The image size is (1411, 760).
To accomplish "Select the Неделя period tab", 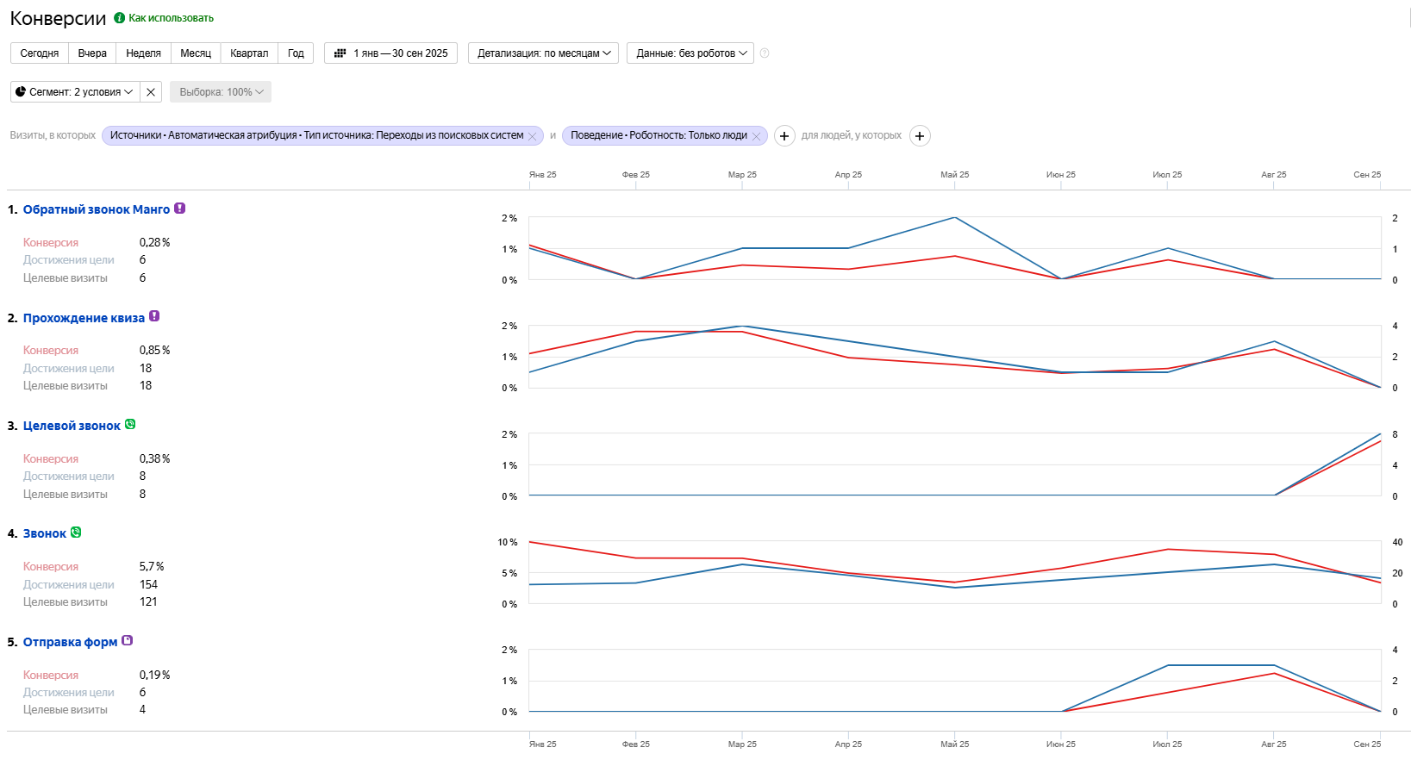I will 143,53.
